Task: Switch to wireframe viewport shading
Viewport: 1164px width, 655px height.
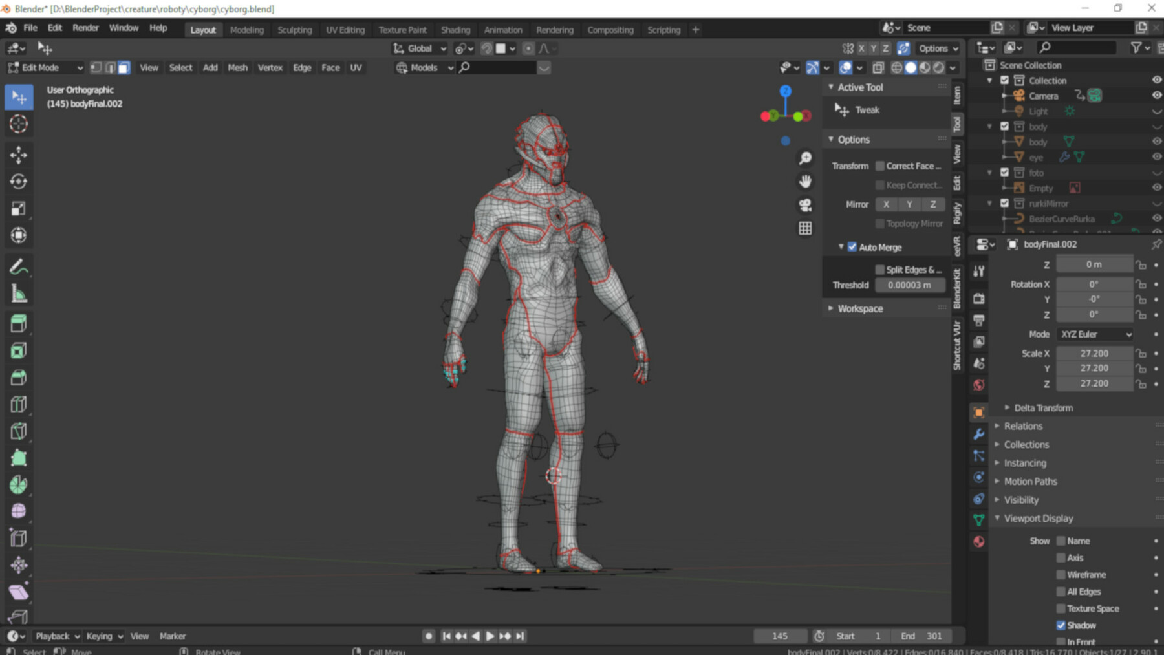Action: (x=896, y=67)
